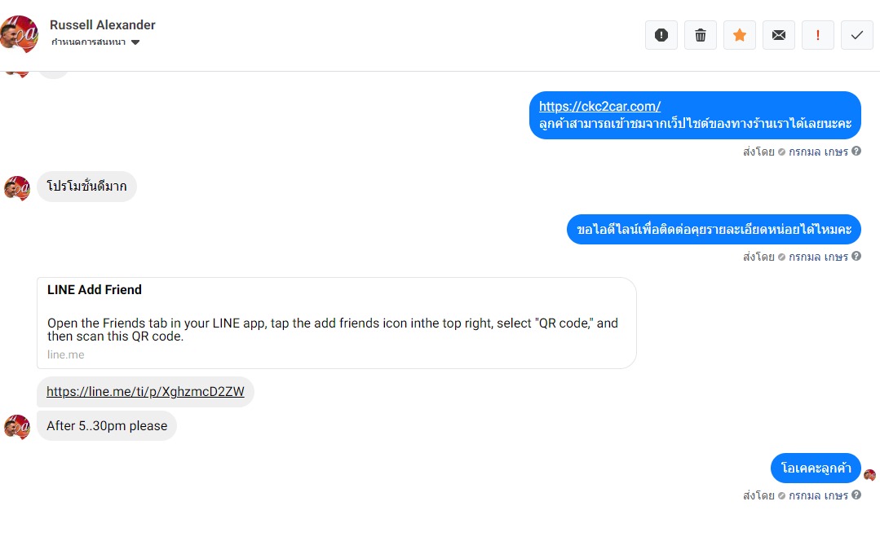The height and width of the screenshot is (541, 880).
Task: Delete conversation with the trash icon
Action: coord(701,35)
